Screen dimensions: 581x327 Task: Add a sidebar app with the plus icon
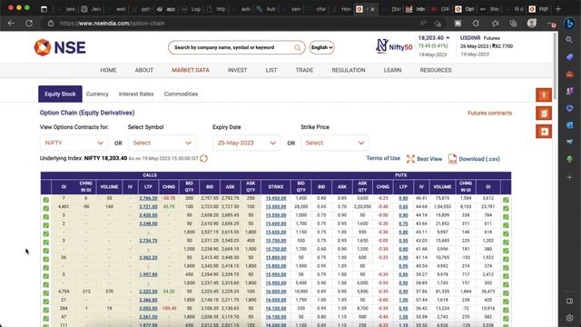point(569,177)
